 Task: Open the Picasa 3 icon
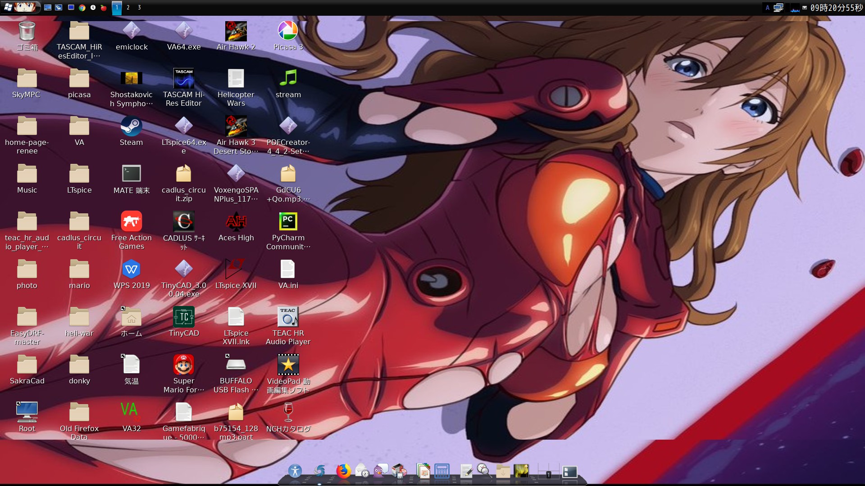point(288,31)
